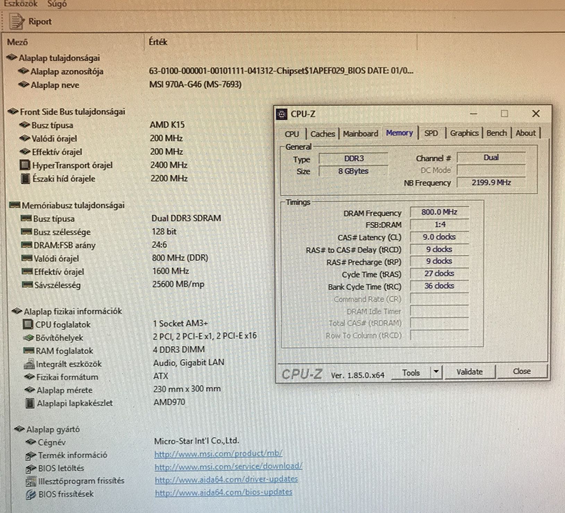Select the Memory tab in CPU-Z
Image resolution: width=565 pixels, height=513 pixels.
(x=399, y=133)
